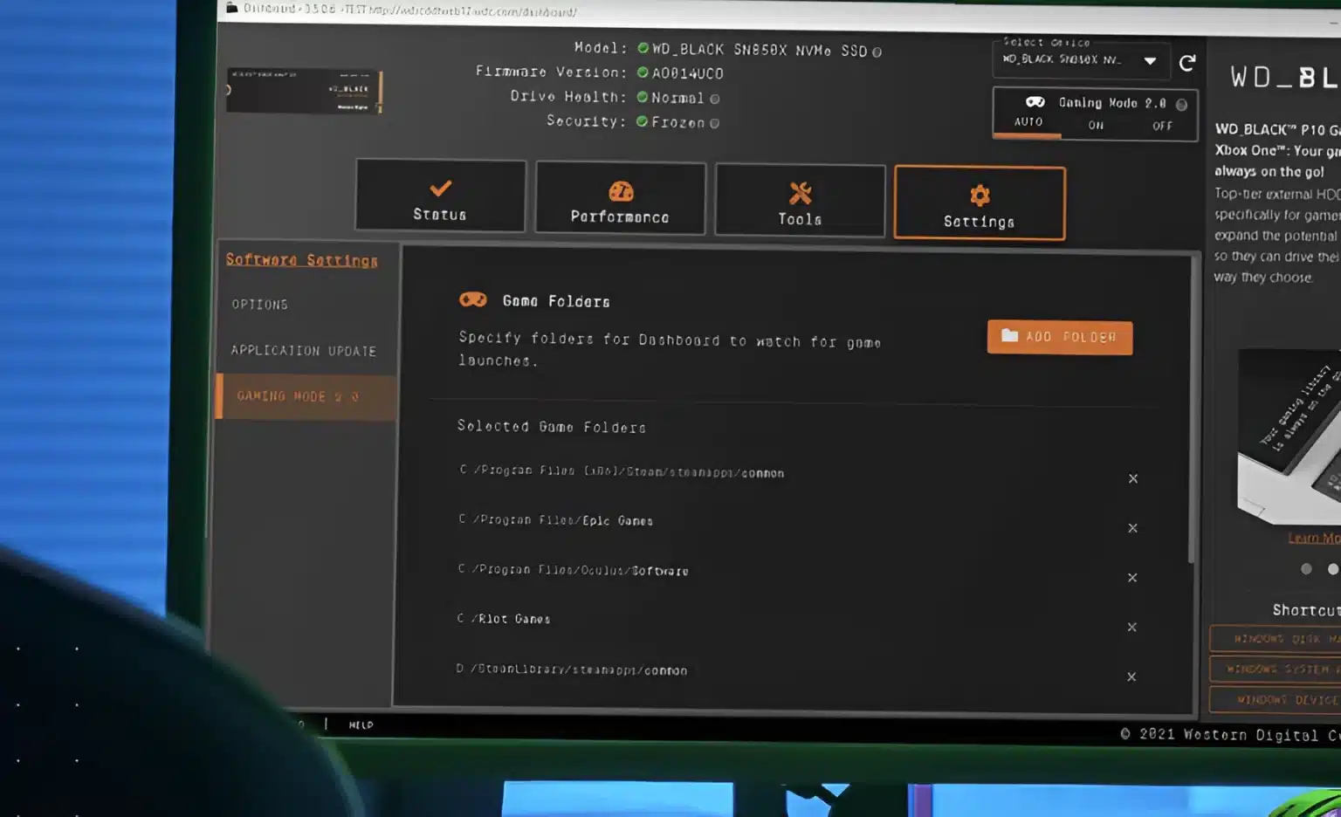Click the Add Folder button
The image size is (1341, 817).
click(1060, 337)
